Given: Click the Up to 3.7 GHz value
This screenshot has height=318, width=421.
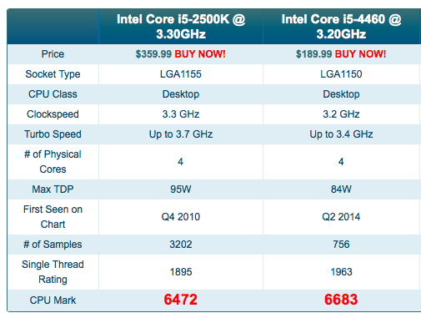Looking at the screenshot, I should [181, 134].
